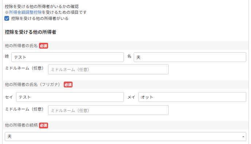Click the 必須 badge beside 他の所得者の続柄
Screen dimensions: 251x144
point(44,126)
